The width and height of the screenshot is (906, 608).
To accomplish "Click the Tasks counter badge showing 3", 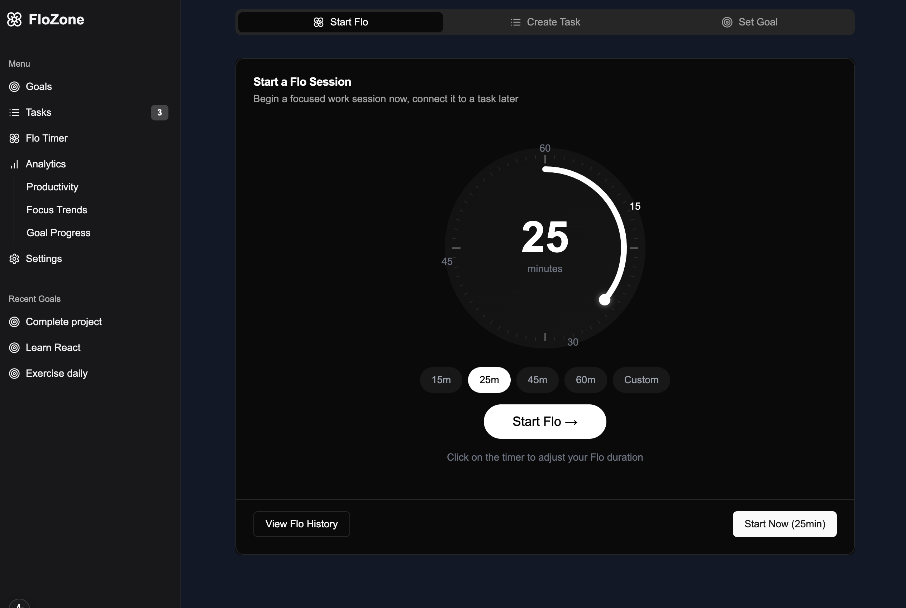I will [159, 113].
